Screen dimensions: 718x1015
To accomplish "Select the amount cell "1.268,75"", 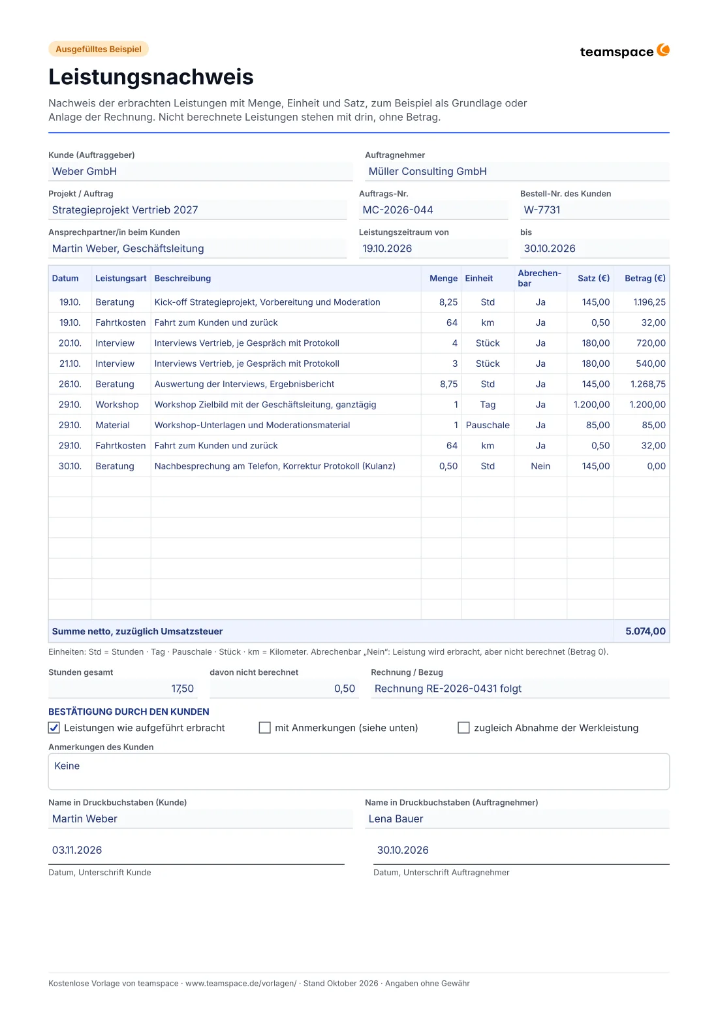I will [642, 384].
